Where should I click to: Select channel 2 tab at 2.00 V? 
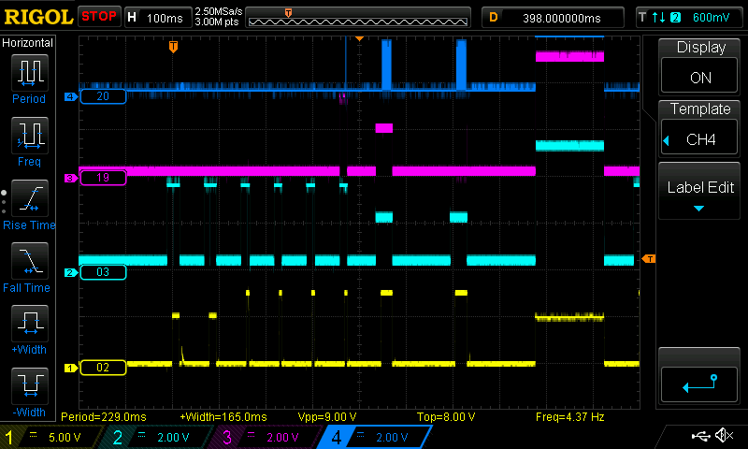click(157, 437)
